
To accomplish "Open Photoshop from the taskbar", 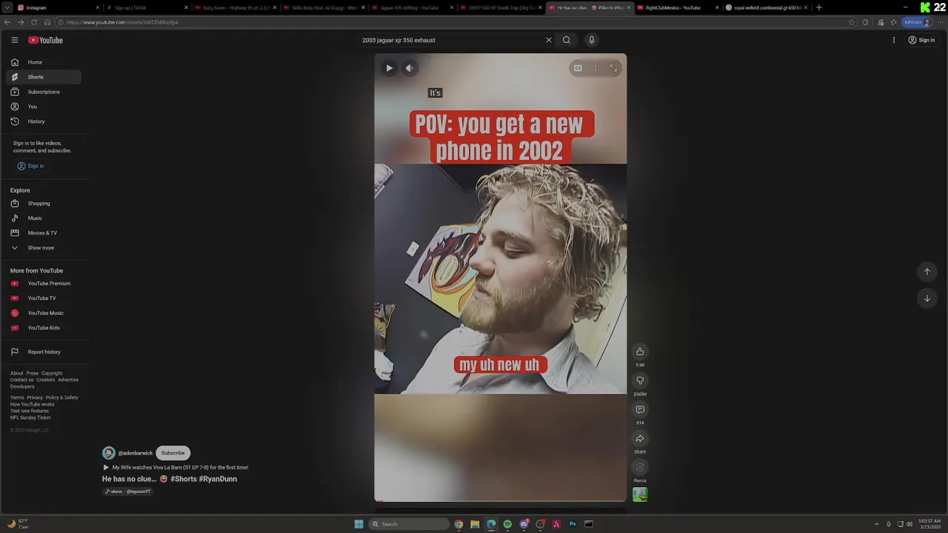I will pos(573,524).
